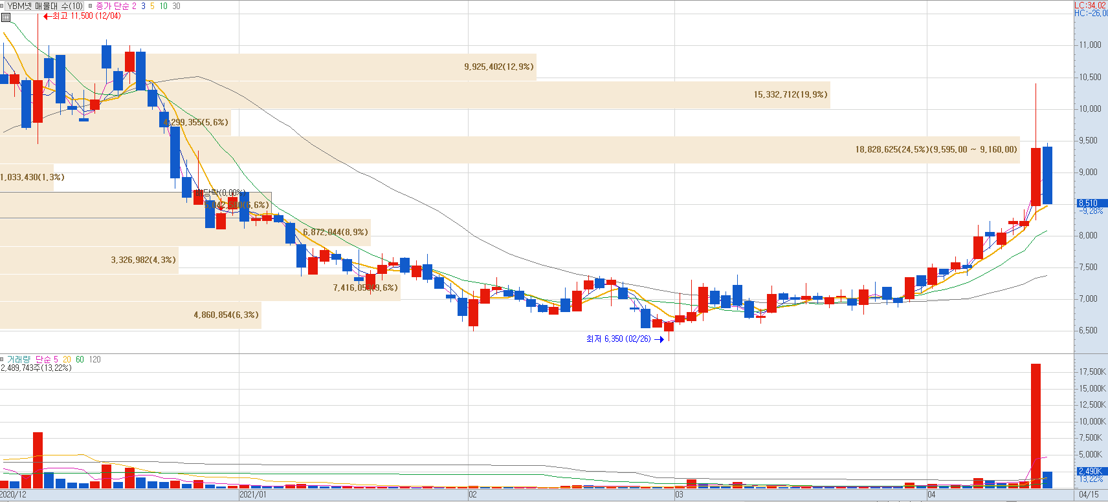Viewport: 1108px width, 502px height.
Task: Click the square marker beside 거래량
Action: [3, 359]
